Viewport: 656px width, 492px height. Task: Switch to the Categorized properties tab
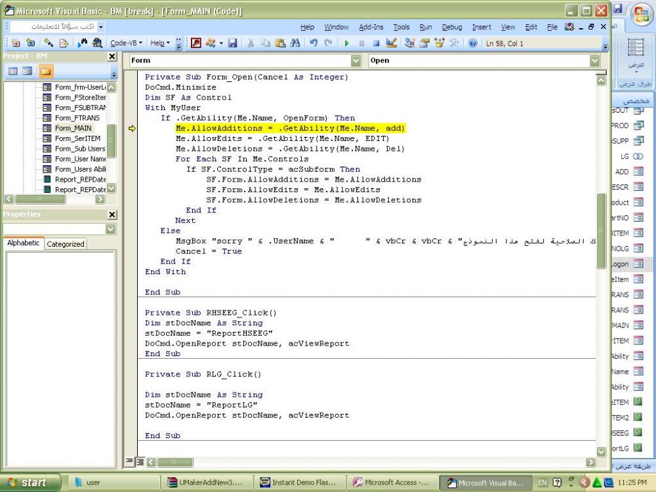pyautogui.click(x=65, y=243)
